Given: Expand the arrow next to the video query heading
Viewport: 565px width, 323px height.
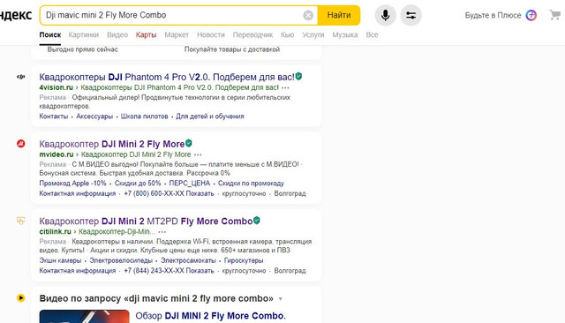Looking at the screenshot, I should coord(281,299).
